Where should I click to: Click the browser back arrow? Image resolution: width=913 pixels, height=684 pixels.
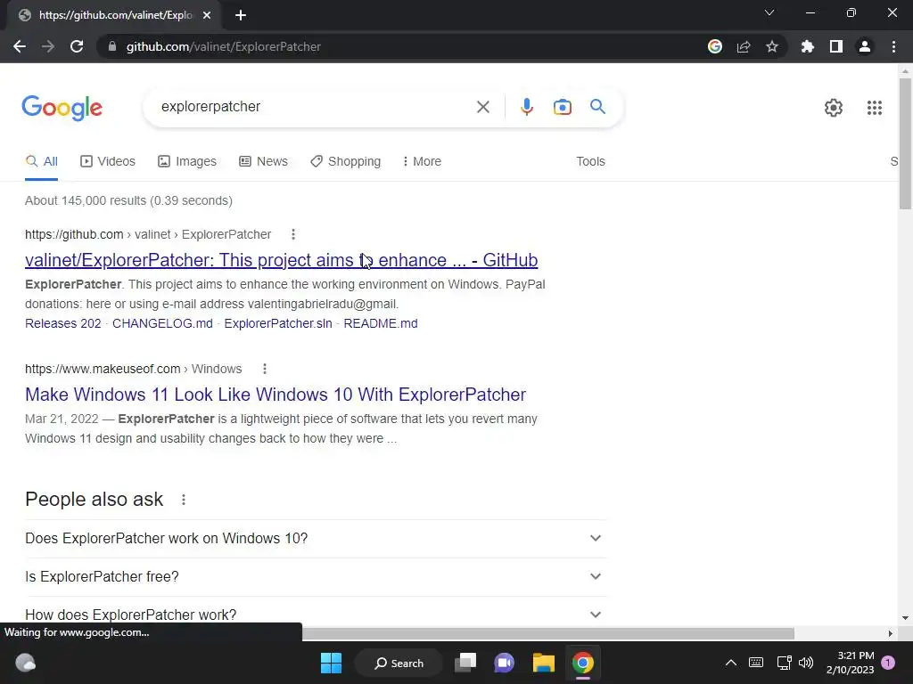point(20,46)
